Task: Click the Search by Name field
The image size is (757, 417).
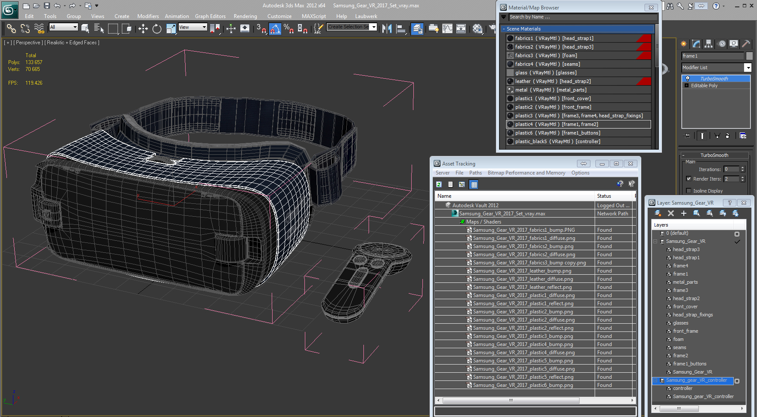Action: coord(583,17)
